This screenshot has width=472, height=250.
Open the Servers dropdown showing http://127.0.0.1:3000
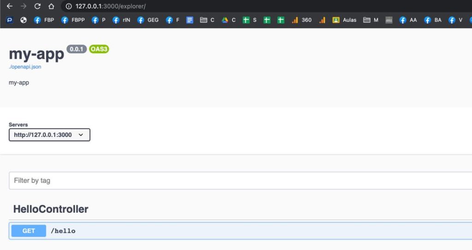coord(49,135)
